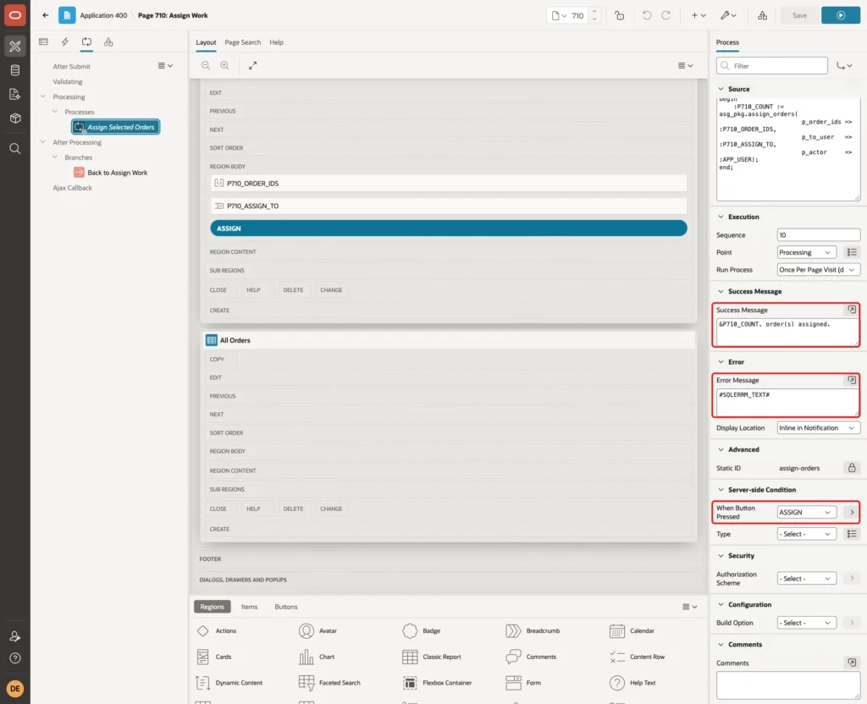867x704 pixels.
Task: Run the page with play button
Action: pyautogui.click(x=841, y=15)
